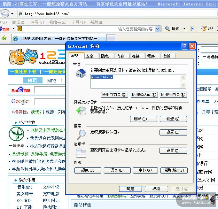
Task: Switch to the 安全 tab
Action: click(x=92, y=56)
